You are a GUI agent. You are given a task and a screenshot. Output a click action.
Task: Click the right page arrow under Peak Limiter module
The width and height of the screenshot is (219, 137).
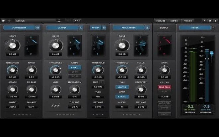point(140,115)
